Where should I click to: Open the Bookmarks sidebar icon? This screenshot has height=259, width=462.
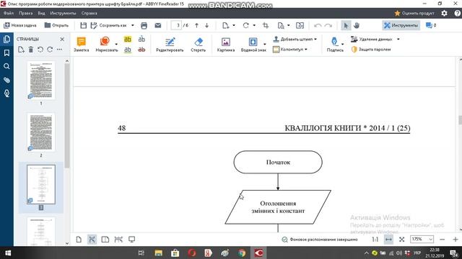point(6,53)
